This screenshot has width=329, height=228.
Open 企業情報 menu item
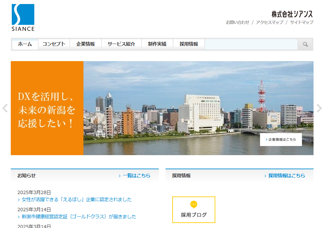pyautogui.click(x=85, y=44)
